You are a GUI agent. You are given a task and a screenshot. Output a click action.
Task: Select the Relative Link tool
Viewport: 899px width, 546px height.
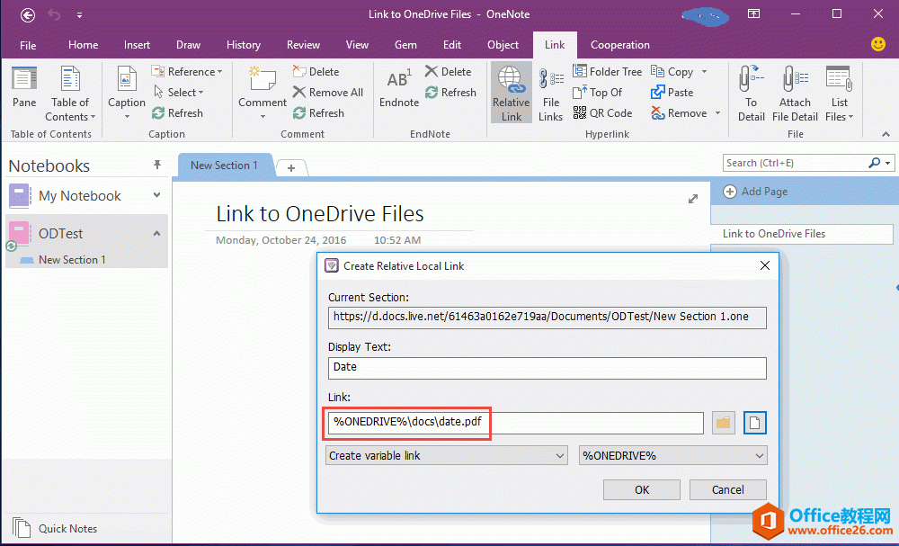click(x=511, y=92)
